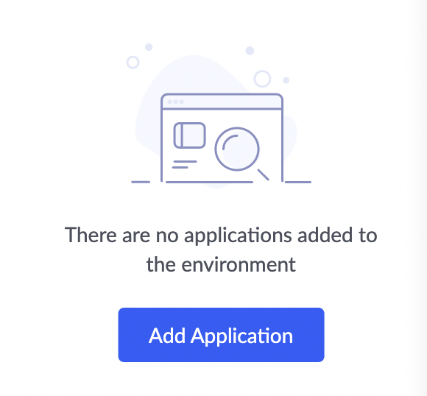Click the 'the environment' text line
The height and width of the screenshot is (396, 427).
[x=221, y=264]
